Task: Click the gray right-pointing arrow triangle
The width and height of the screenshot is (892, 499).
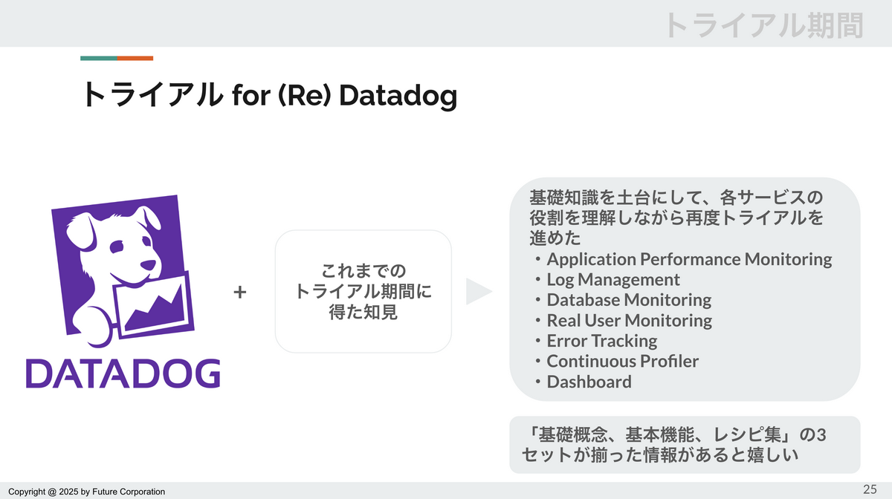Action: pyautogui.click(x=479, y=292)
